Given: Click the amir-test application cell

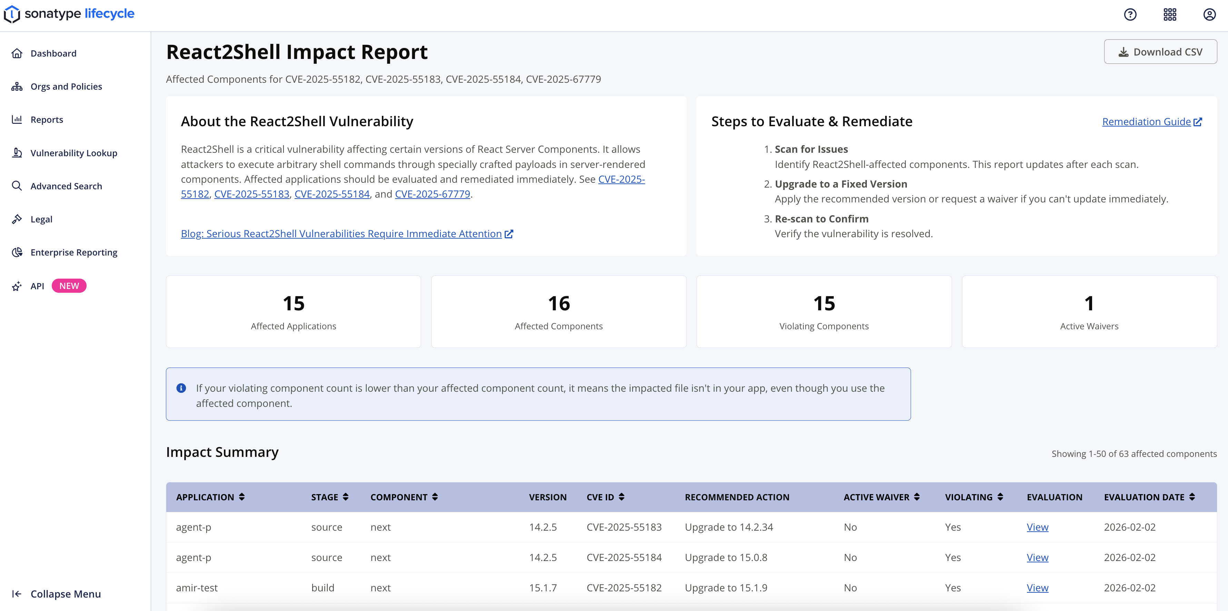Looking at the screenshot, I should (197, 588).
